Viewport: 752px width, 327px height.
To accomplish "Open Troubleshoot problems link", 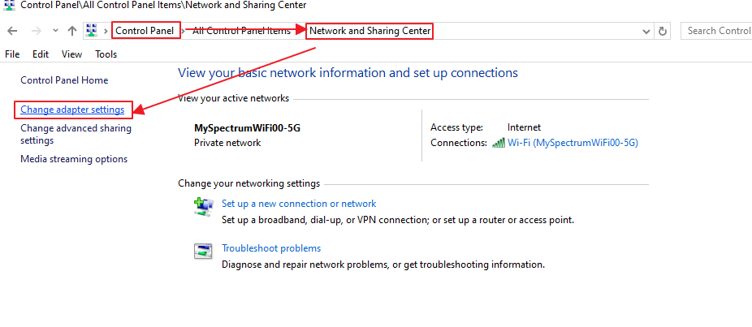I will tap(271, 248).
